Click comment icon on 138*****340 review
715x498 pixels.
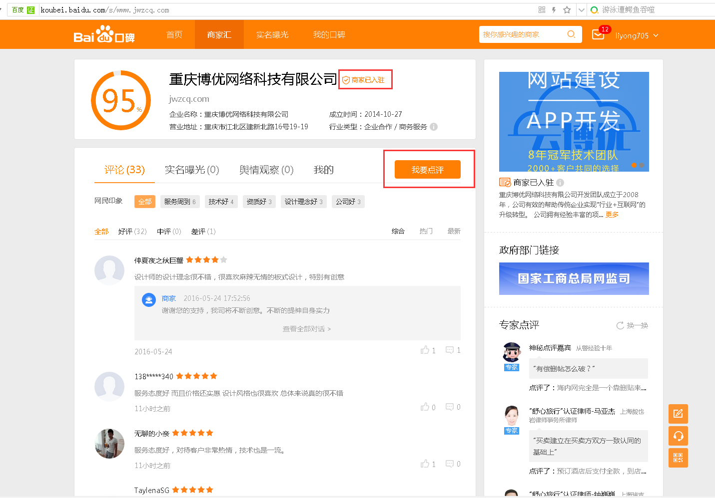tap(450, 407)
